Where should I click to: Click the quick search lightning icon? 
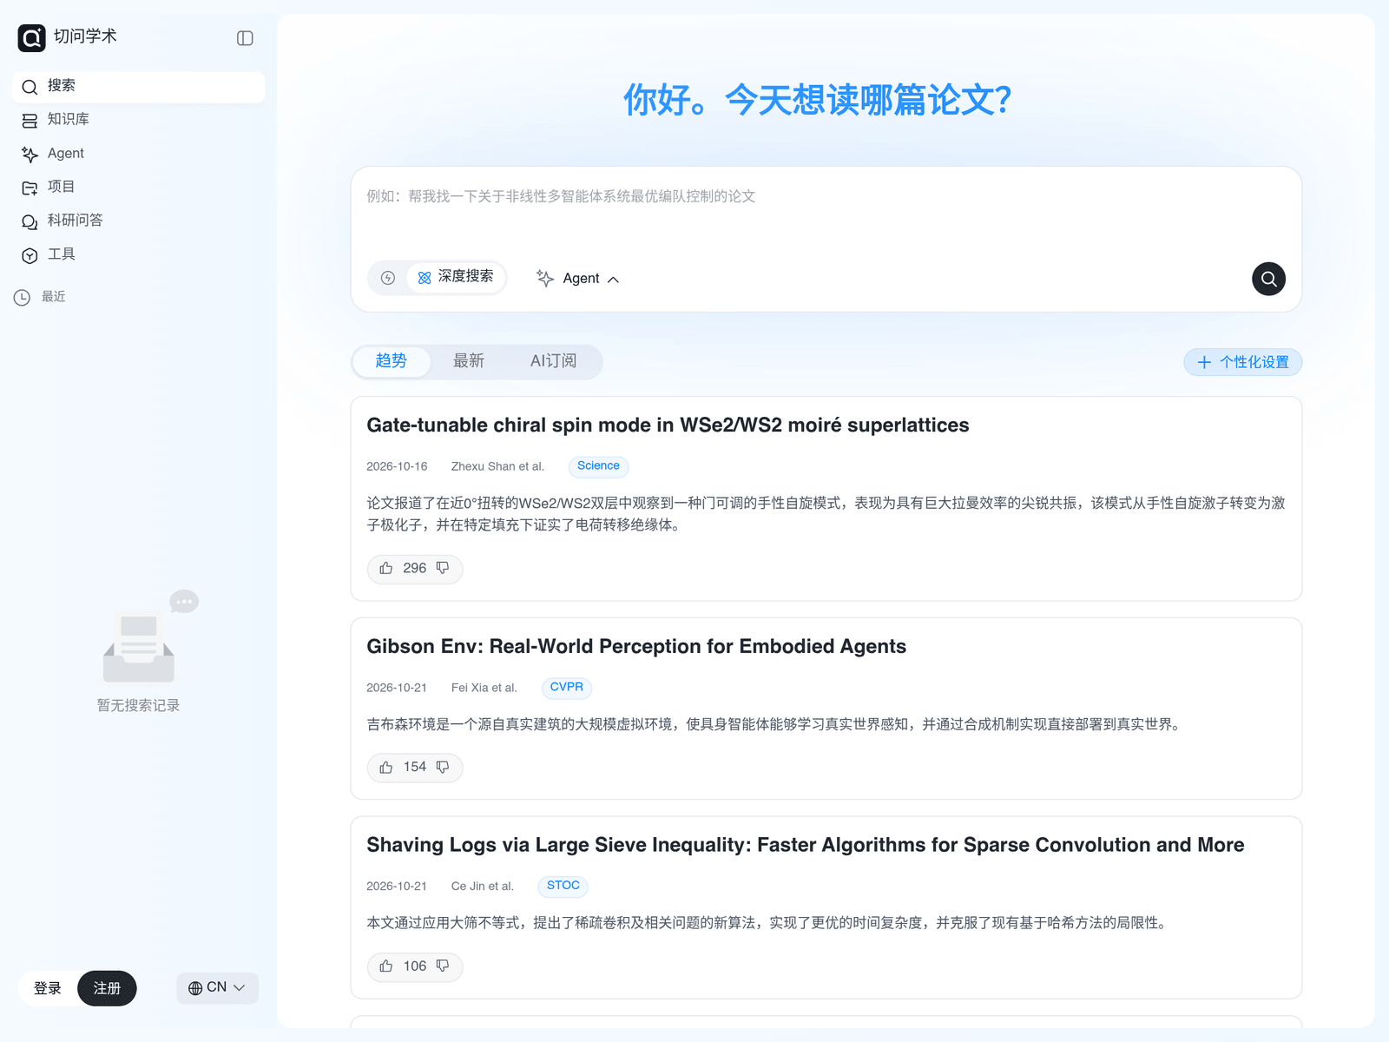pyautogui.click(x=388, y=278)
